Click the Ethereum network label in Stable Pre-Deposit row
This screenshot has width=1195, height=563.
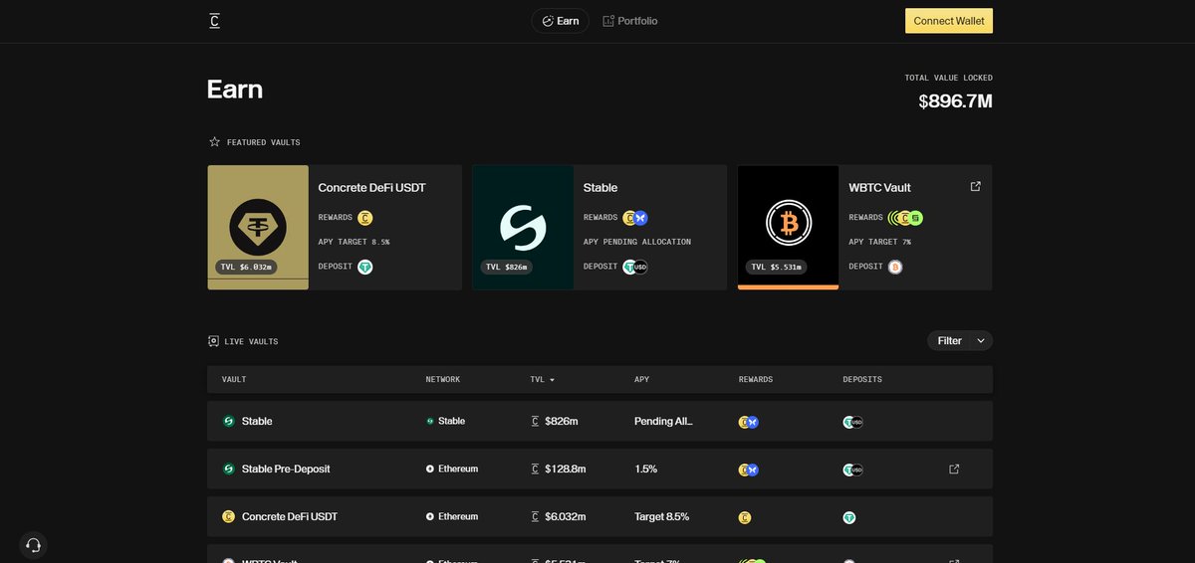458,469
